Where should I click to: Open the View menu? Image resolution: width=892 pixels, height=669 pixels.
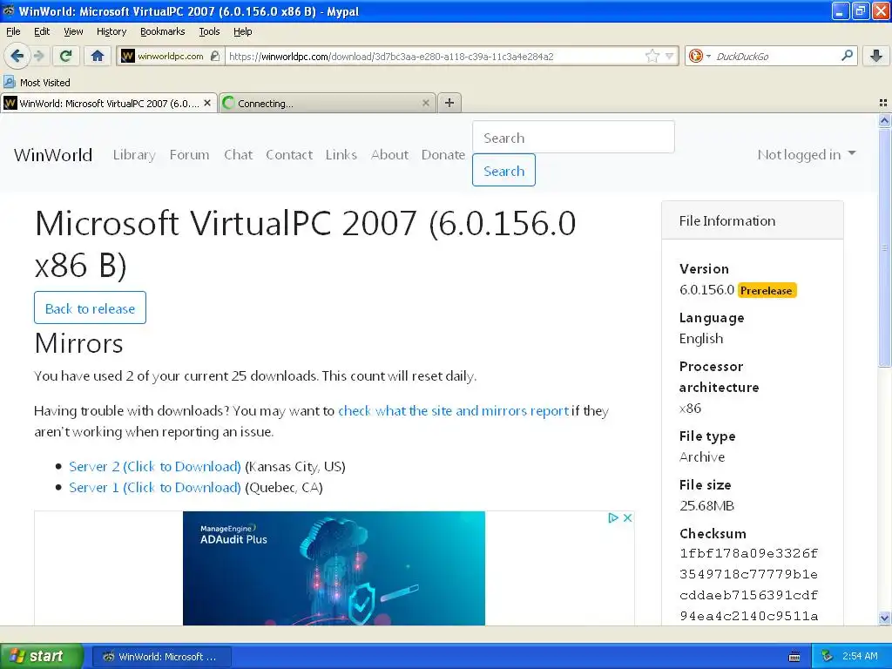pyautogui.click(x=73, y=31)
